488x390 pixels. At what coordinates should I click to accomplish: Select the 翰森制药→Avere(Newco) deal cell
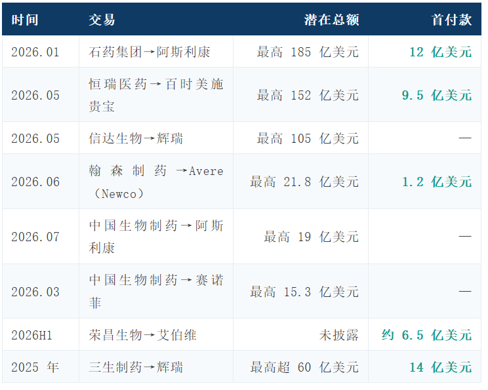pos(156,182)
